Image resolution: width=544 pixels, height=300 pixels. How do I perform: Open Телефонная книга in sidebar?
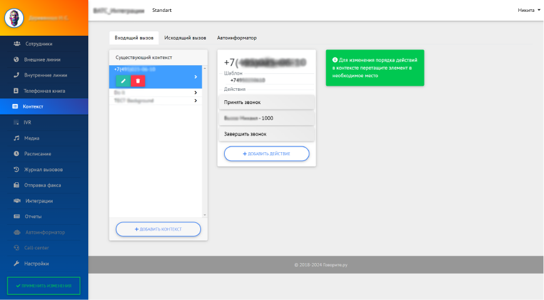point(43,91)
